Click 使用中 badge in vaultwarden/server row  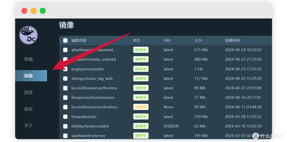pos(141,136)
